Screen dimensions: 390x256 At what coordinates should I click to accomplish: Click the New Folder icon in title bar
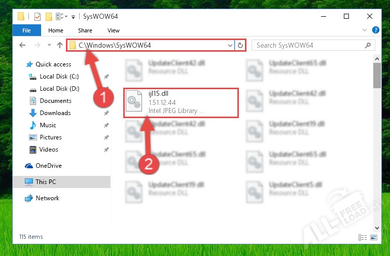click(x=49, y=16)
